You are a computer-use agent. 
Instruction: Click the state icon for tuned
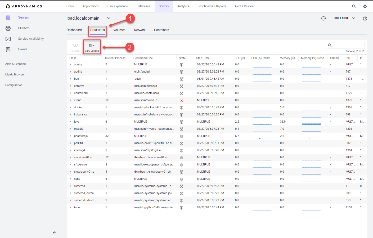pos(182,208)
